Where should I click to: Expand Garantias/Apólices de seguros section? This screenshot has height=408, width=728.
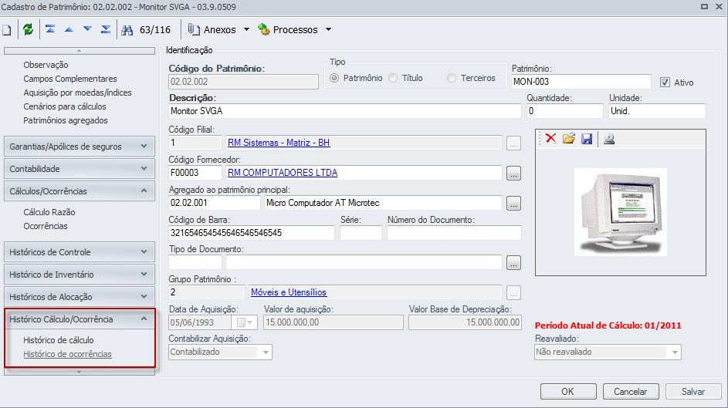point(80,147)
